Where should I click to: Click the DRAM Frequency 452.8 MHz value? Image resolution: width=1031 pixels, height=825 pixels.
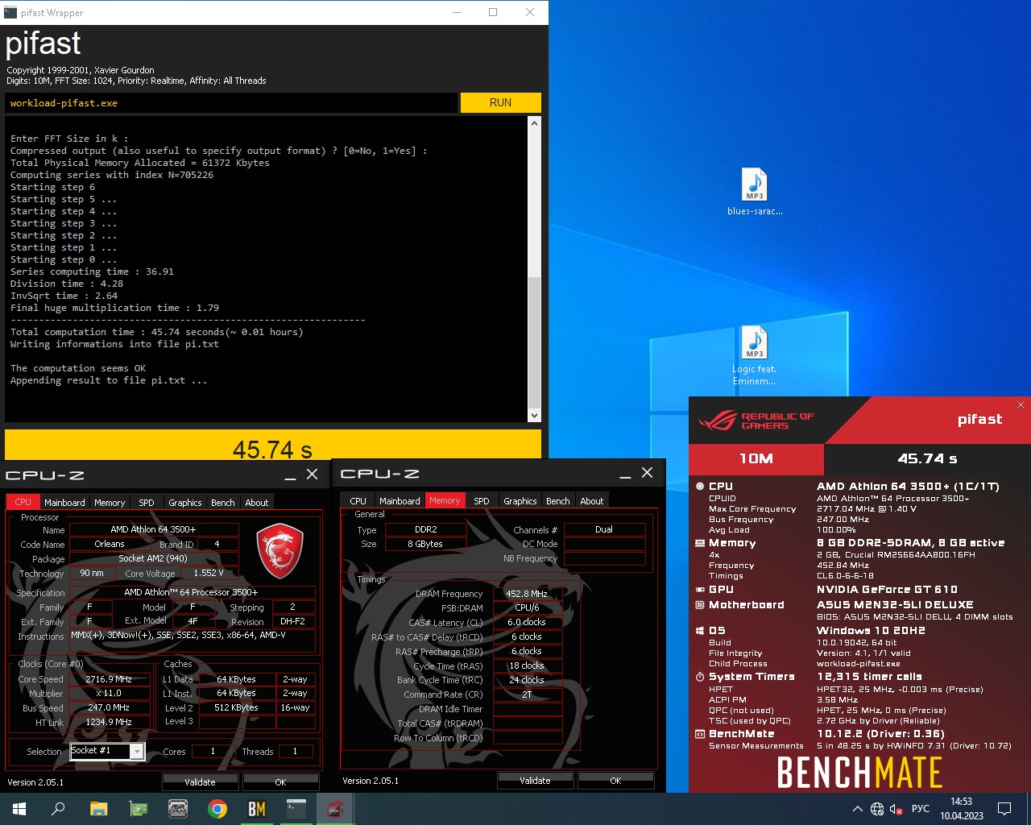527,594
